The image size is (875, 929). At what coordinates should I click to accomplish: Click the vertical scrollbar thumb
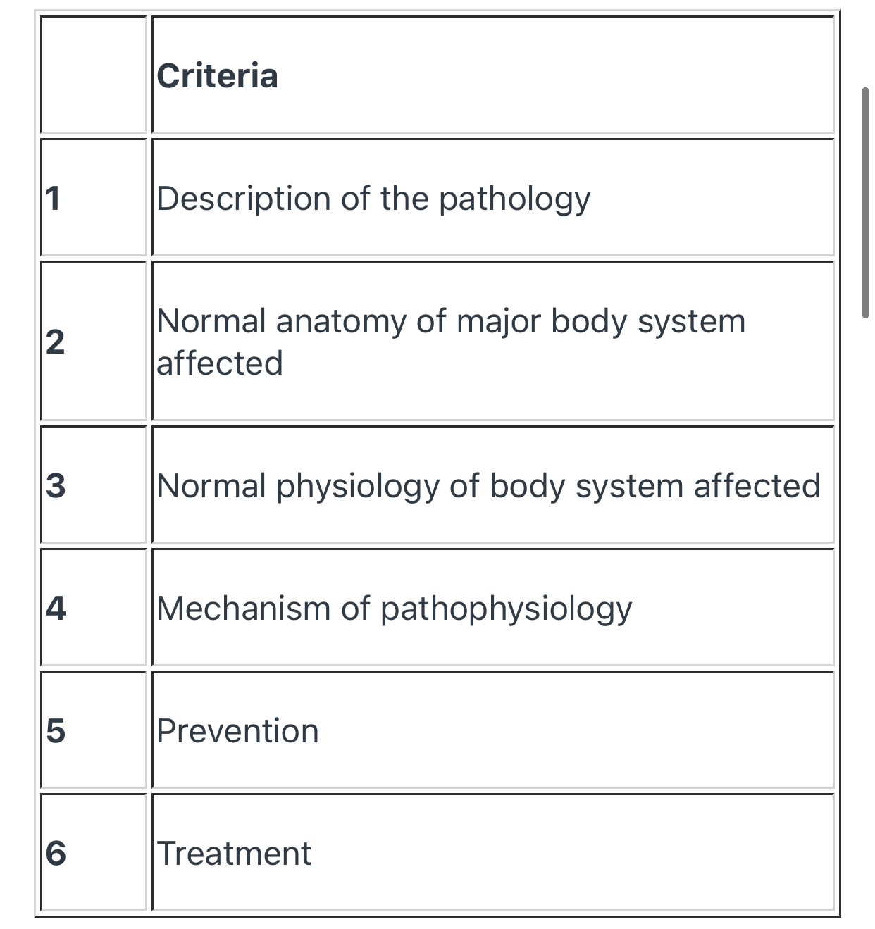click(865, 203)
